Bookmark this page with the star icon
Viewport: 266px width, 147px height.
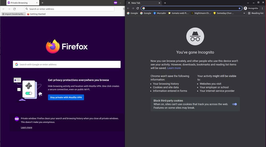point(239,8)
